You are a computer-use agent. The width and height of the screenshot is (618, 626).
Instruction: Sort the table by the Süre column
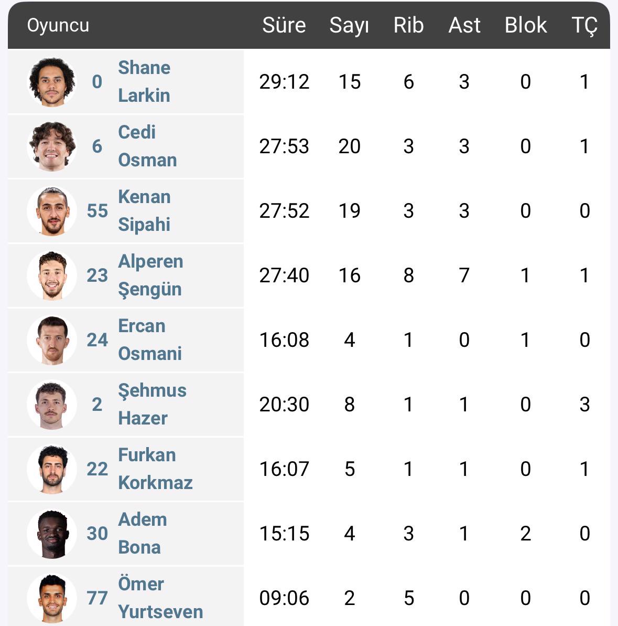pyautogui.click(x=284, y=25)
